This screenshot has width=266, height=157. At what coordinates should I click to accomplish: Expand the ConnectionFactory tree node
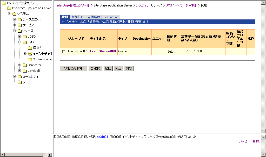pyautogui.click(x=25, y=59)
